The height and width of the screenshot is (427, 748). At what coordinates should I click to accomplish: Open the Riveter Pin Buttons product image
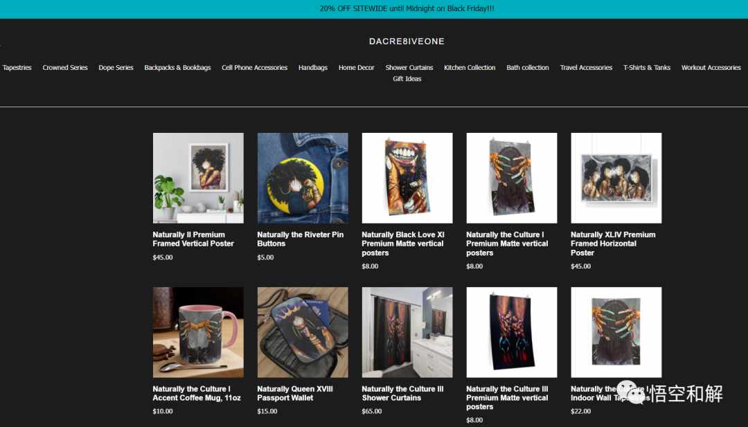(303, 178)
